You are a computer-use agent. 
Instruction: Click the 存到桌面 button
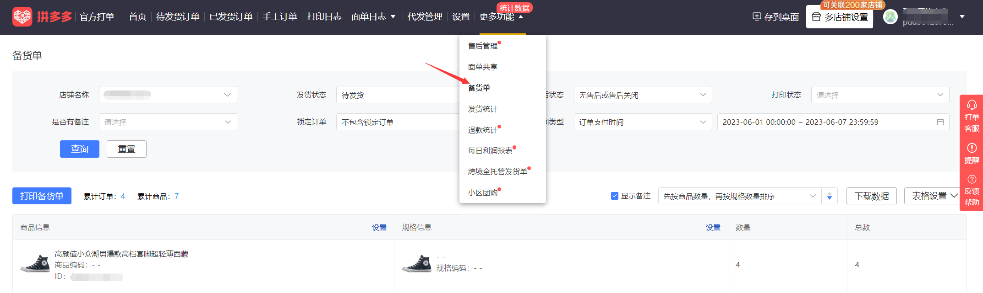776,17
